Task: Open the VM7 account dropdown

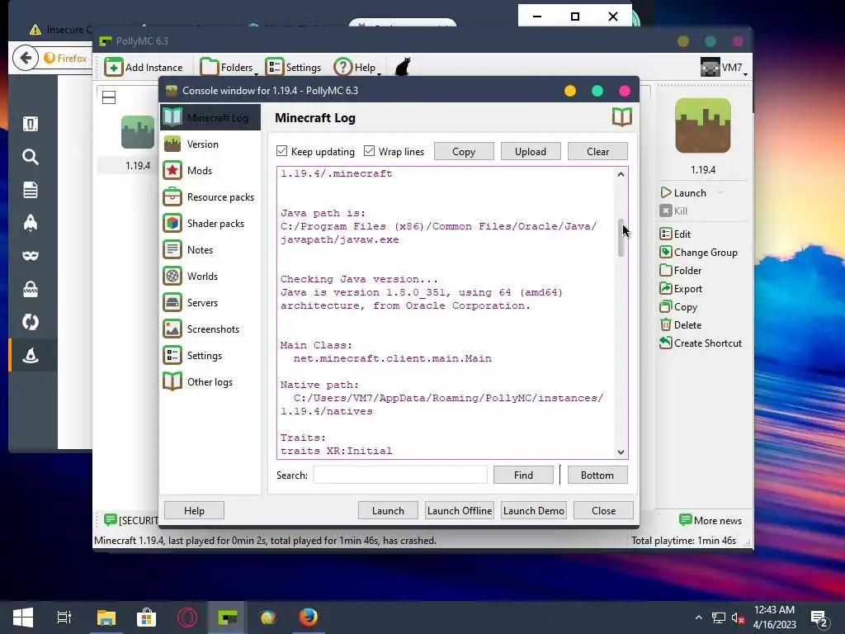Action: [x=724, y=68]
